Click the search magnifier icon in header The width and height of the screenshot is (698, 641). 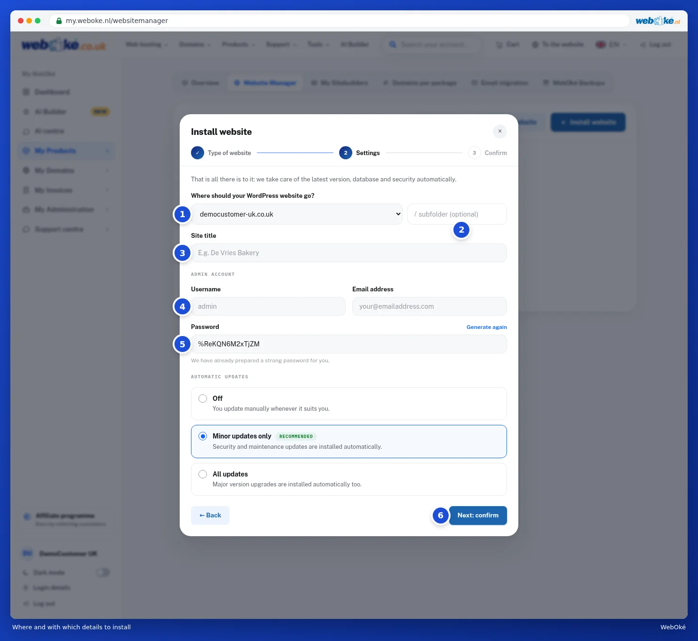(x=393, y=45)
